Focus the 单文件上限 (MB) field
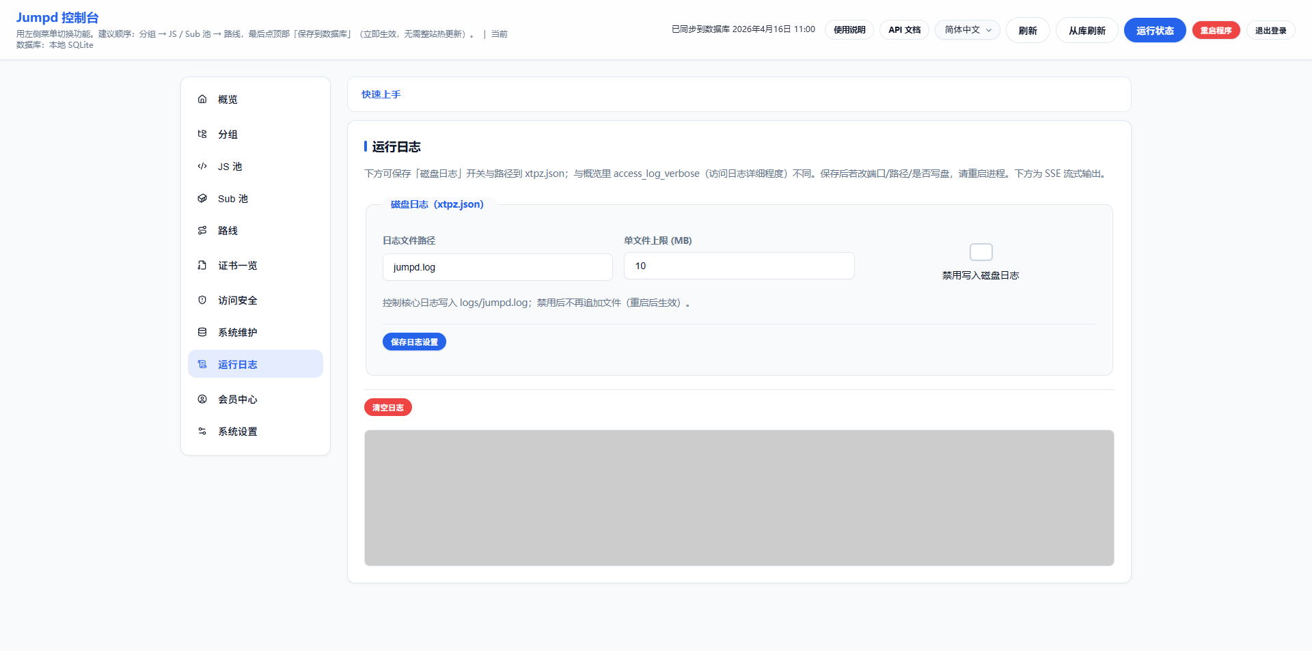This screenshot has height=651, width=1312. 738,266
